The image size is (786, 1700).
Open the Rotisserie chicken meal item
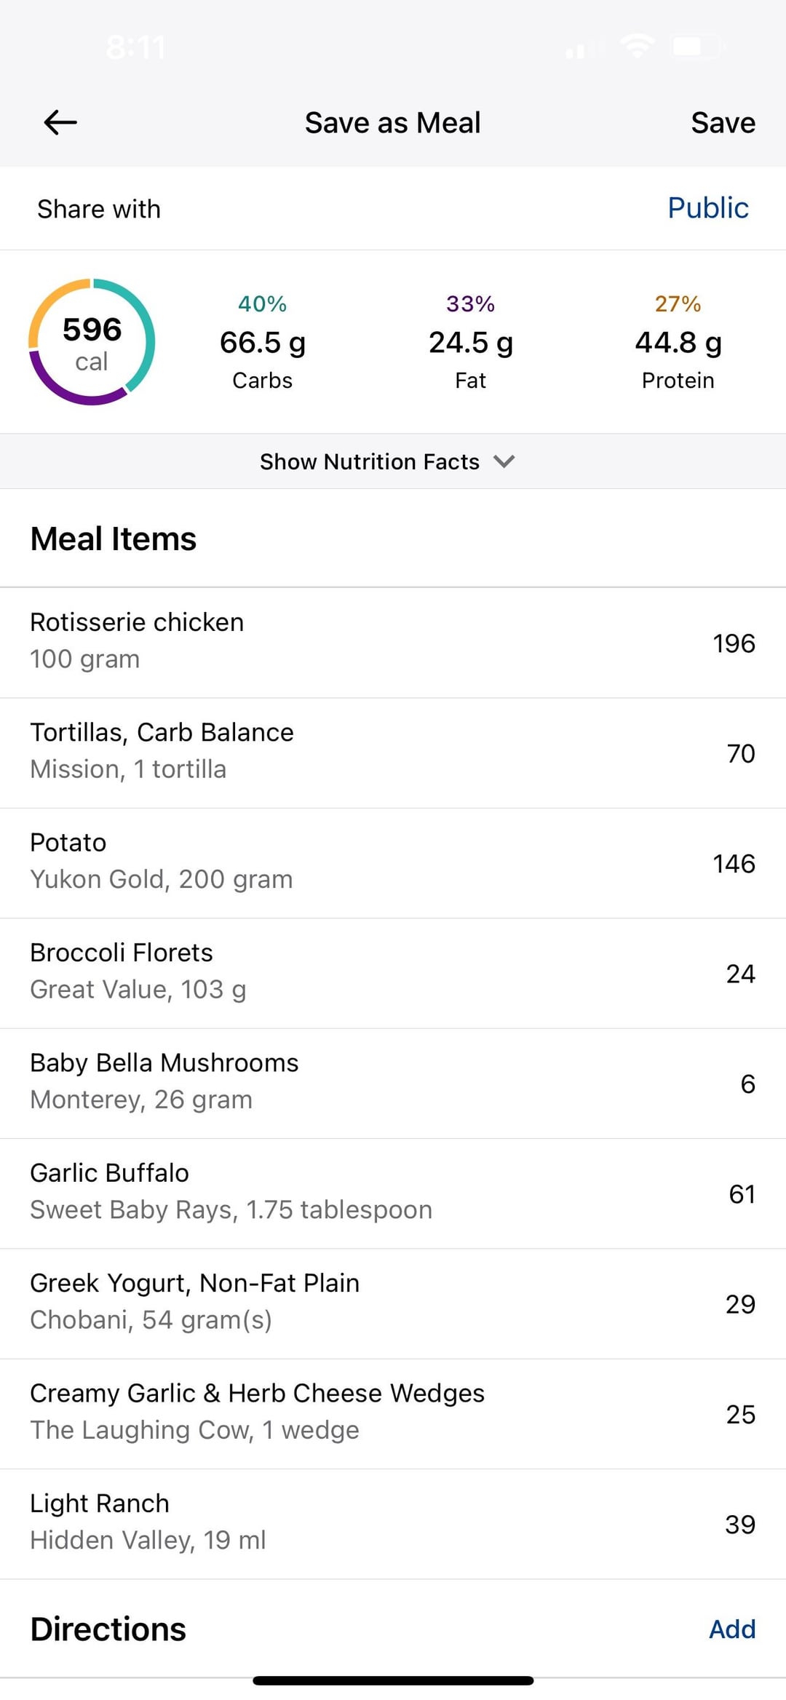(x=393, y=643)
